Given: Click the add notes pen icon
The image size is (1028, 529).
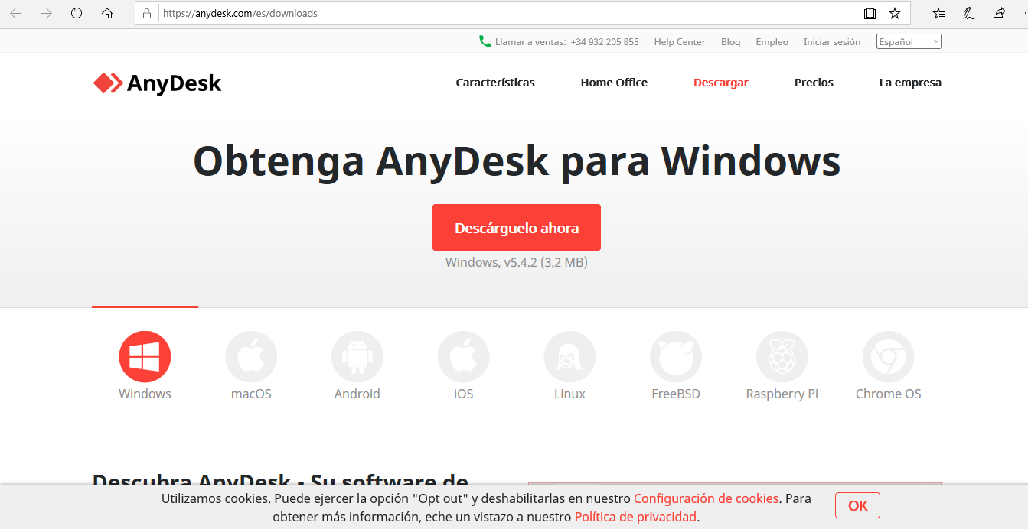Looking at the screenshot, I should coord(968,13).
